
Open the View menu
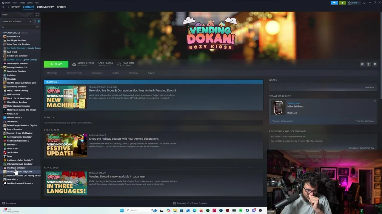click(14, 3)
